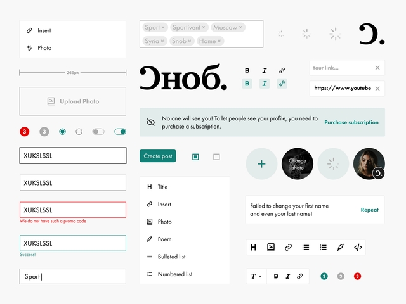Select Poem from the block menu
The width and height of the screenshot is (406, 304).
[185, 239]
